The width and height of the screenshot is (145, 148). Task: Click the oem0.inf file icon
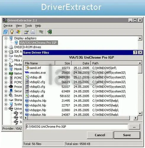(x=27, y=68)
